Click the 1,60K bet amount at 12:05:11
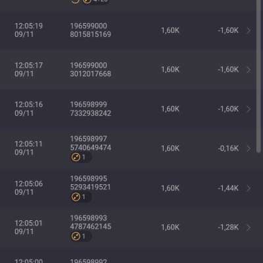Viewport: 263px width, 263px height. (170, 149)
